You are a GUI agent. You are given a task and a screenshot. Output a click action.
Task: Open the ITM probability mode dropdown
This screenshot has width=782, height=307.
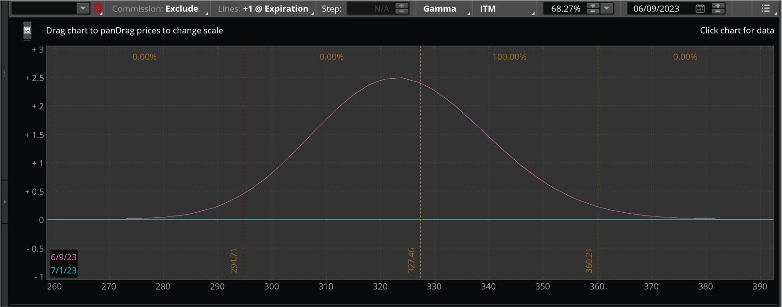click(x=505, y=8)
